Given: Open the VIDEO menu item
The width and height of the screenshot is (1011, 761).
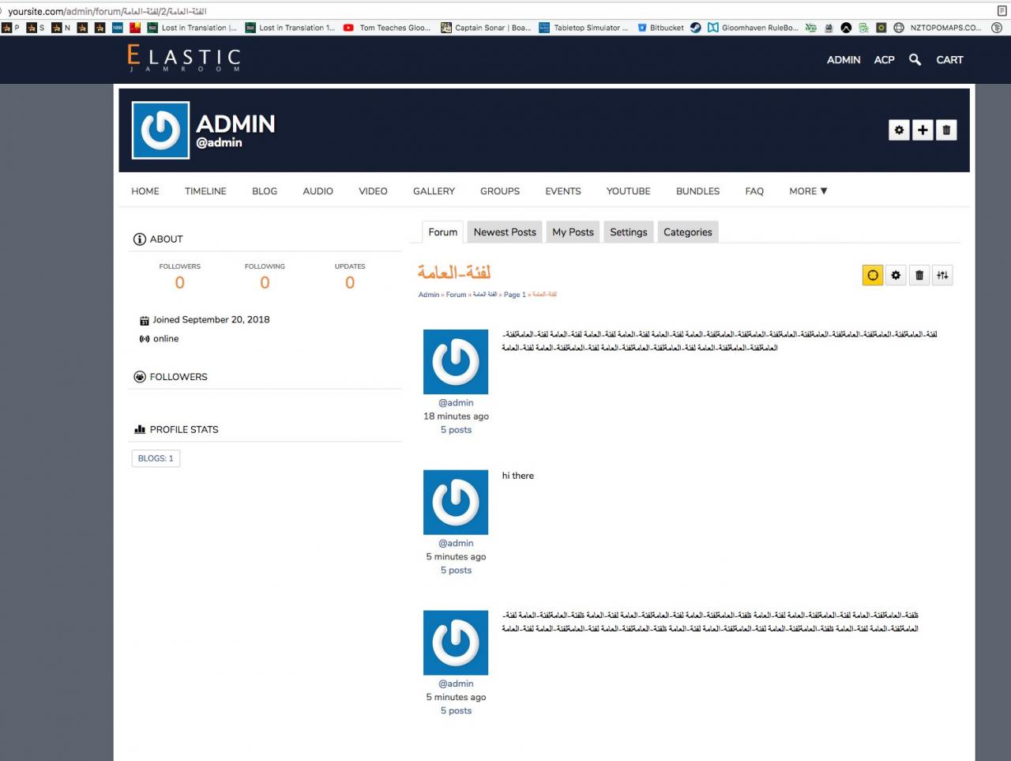Looking at the screenshot, I should coord(373,191).
